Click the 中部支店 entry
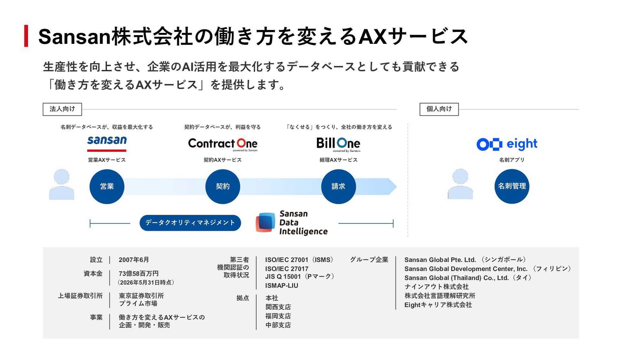Image resolution: width=619 pixels, height=349 pixels. 278,325
